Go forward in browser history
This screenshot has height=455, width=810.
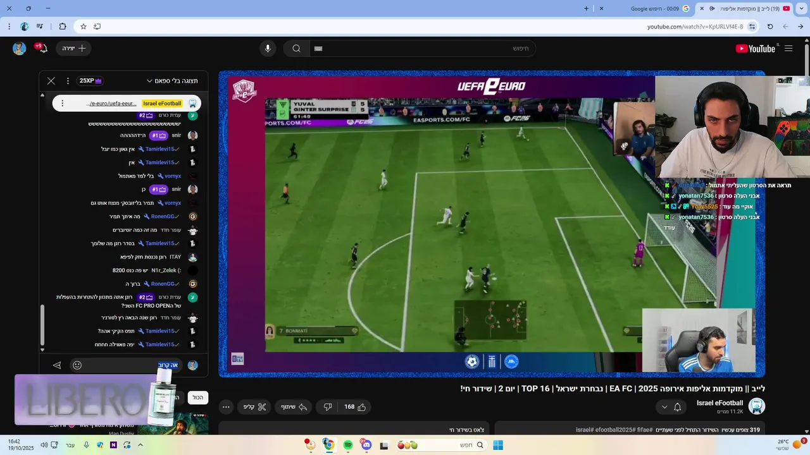click(x=785, y=27)
